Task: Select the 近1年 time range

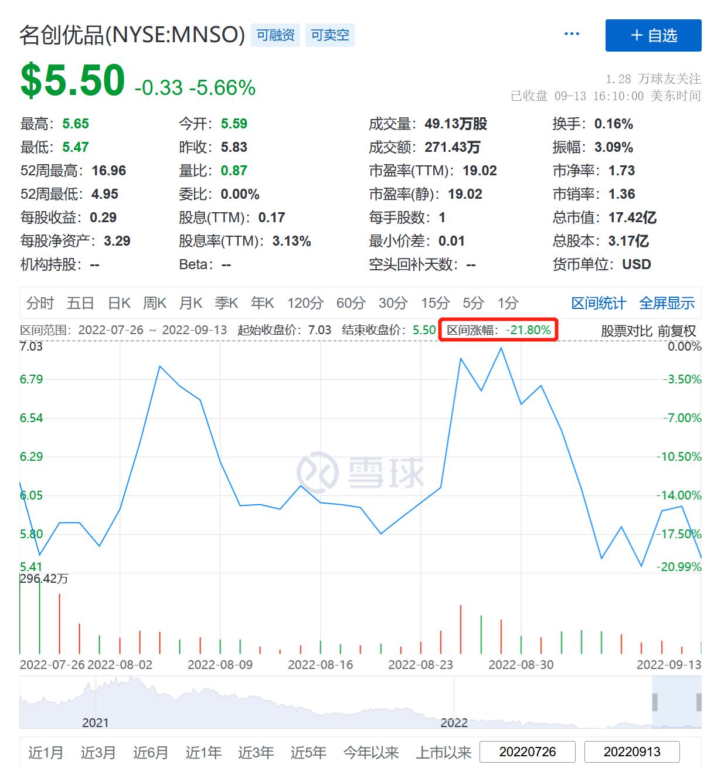Action: tap(203, 752)
